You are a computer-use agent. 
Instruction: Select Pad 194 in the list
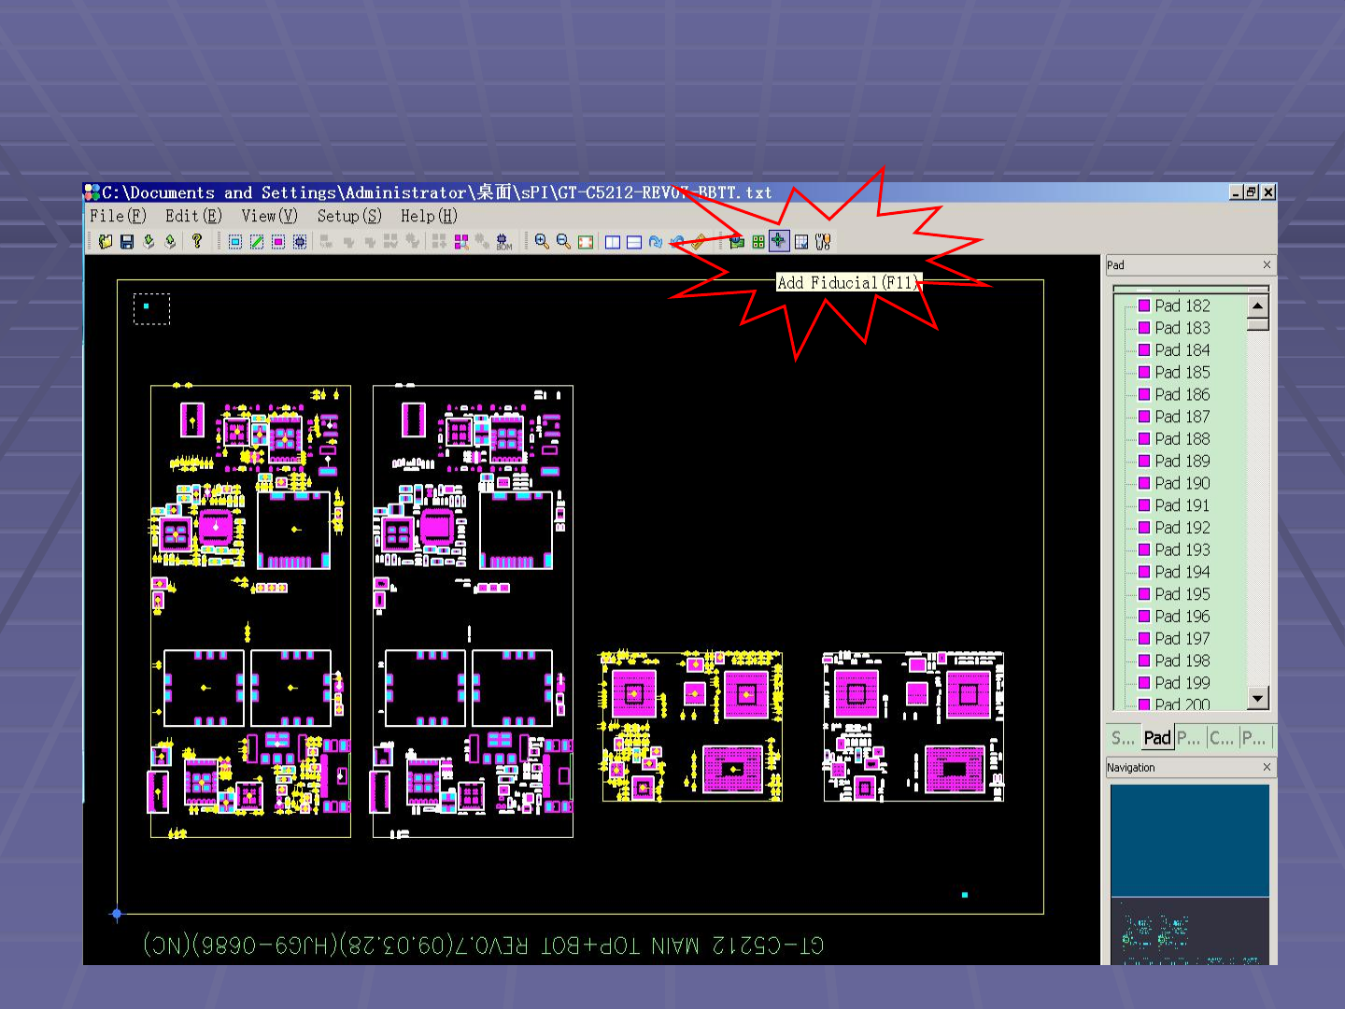1182,572
